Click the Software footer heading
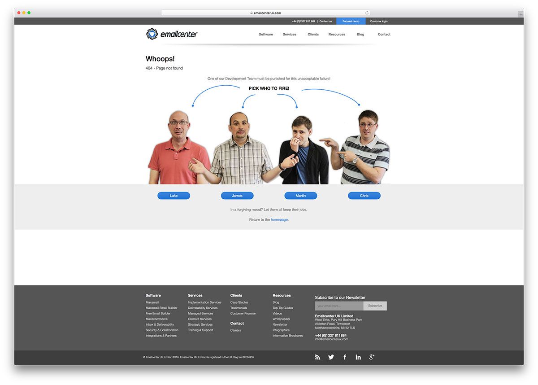The width and height of the screenshot is (538, 385). click(x=153, y=296)
